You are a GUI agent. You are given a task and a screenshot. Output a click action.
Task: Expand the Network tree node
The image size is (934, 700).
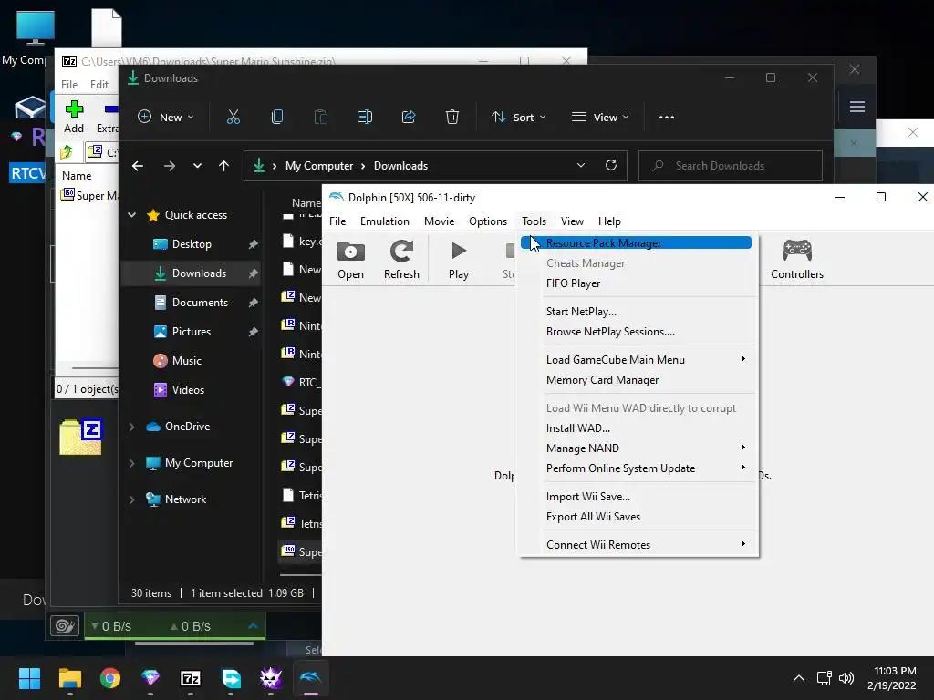pos(131,499)
